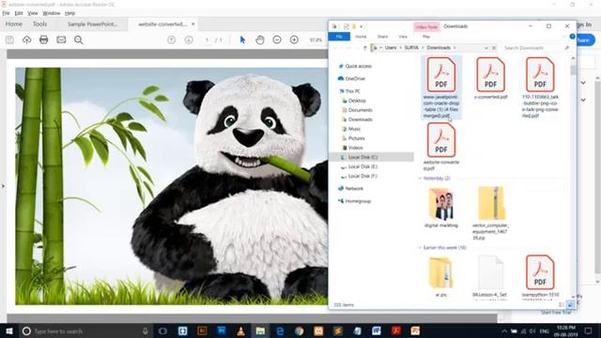601x338 pixels.
Task: Go to previous page with up arrow
Action: [171, 39]
